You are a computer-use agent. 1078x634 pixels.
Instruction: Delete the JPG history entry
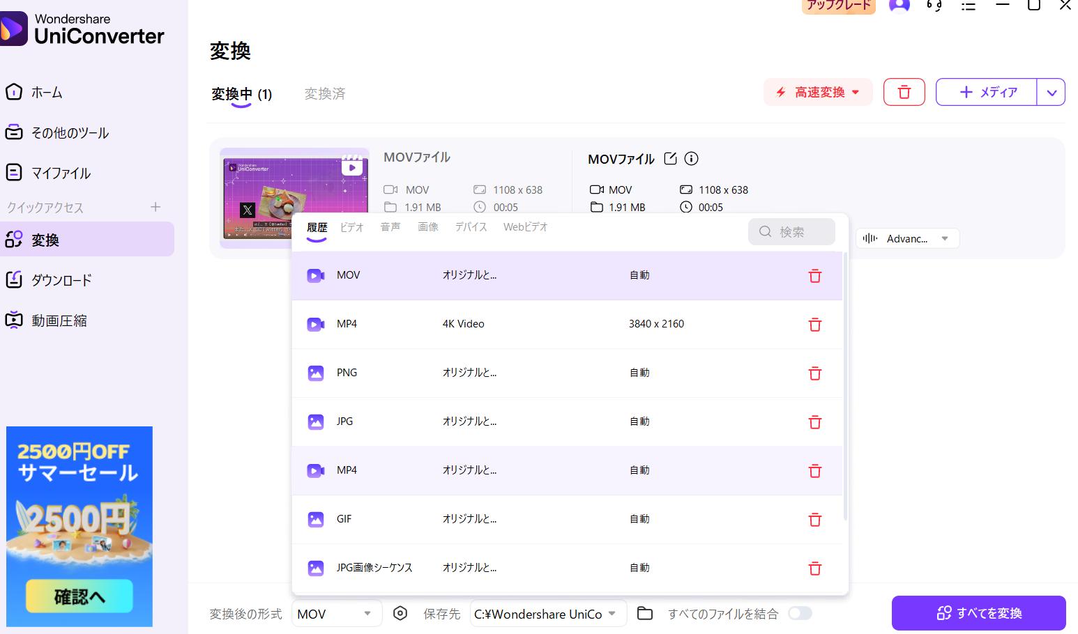pyautogui.click(x=814, y=422)
